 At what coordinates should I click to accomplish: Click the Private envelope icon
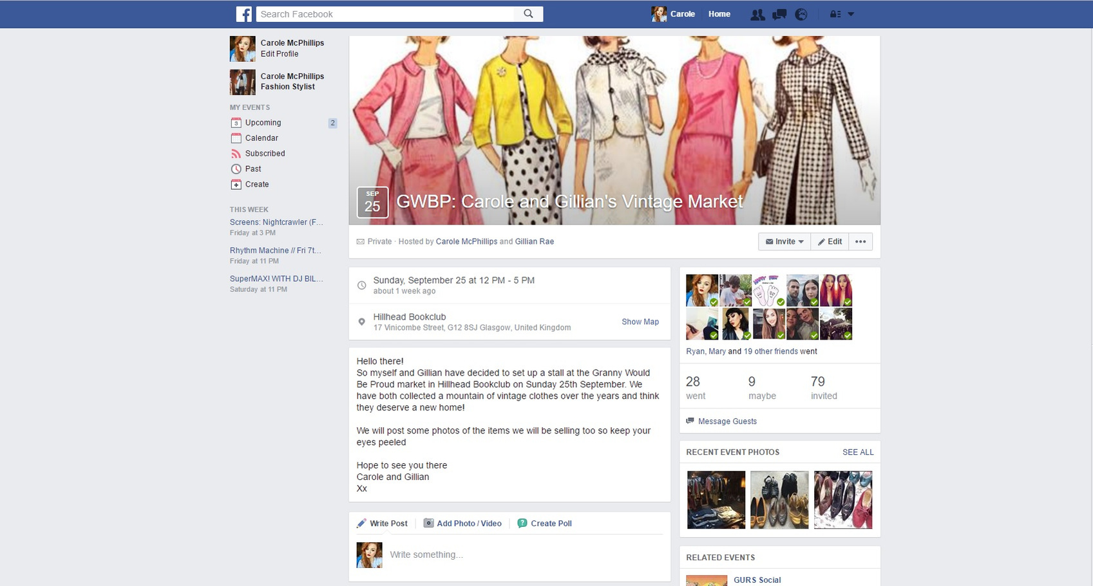[x=361, y=242]
